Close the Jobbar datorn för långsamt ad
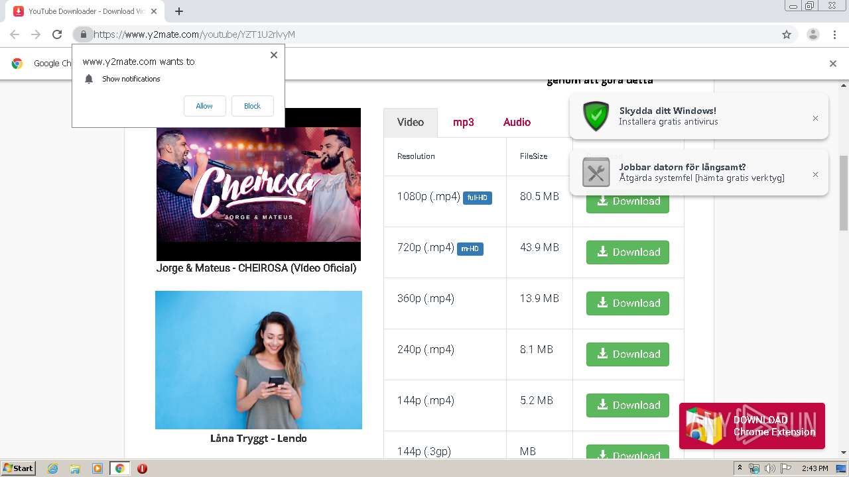 815,174
